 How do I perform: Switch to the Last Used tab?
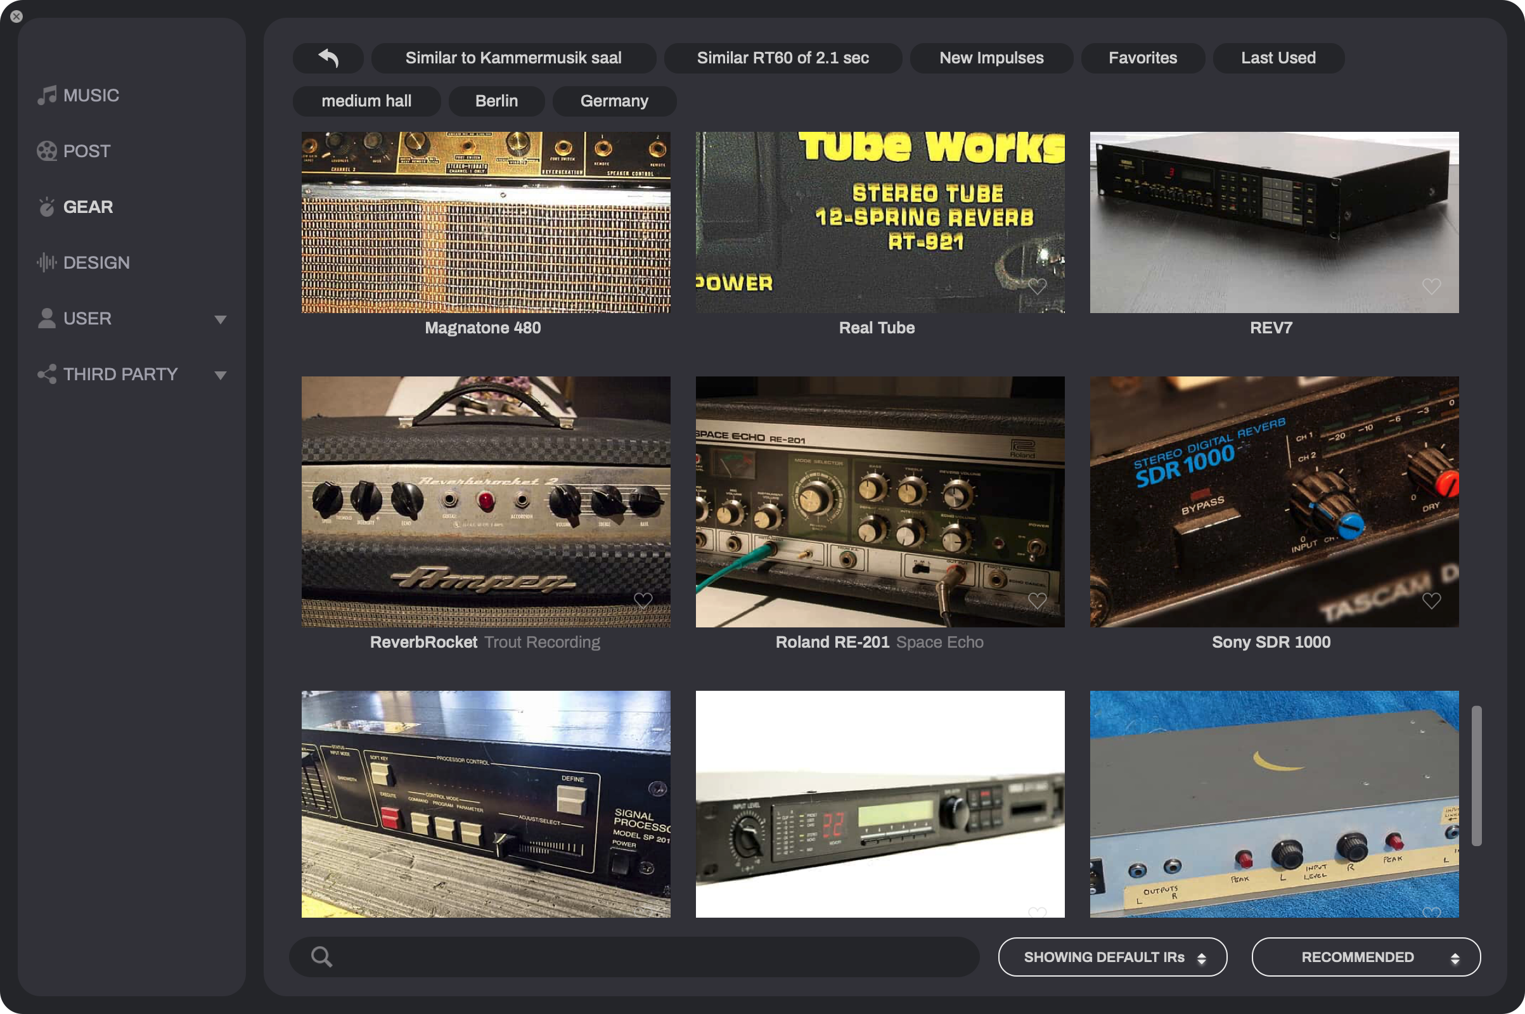[x=1278, y=58]
